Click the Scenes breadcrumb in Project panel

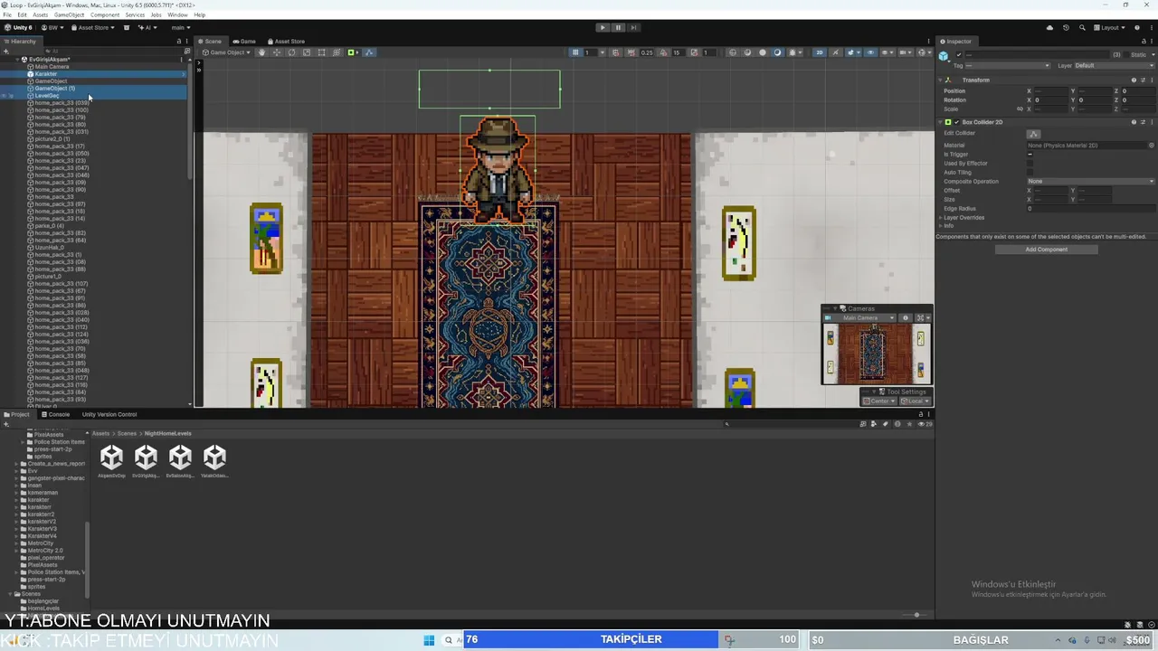(x=127, y=434)
